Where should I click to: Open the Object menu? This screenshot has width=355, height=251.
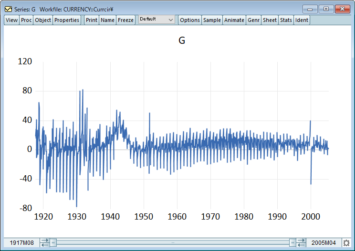coord(43,20)
